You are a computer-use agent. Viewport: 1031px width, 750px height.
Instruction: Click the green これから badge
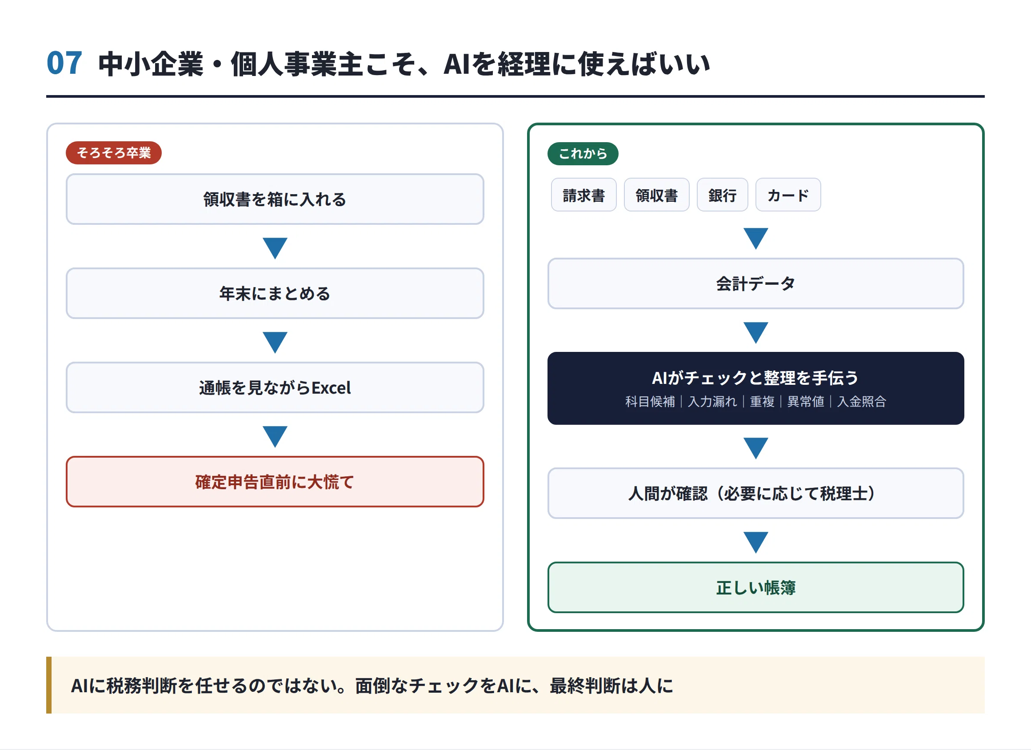coord(583,154)
